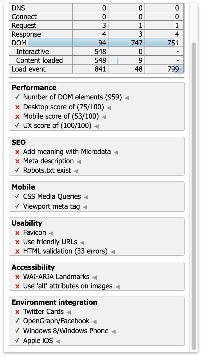The height and width of the screenshot is (357, 202).
Task: Expand the OpenGraph/Facebook details arrow
Action: [94, 322]
